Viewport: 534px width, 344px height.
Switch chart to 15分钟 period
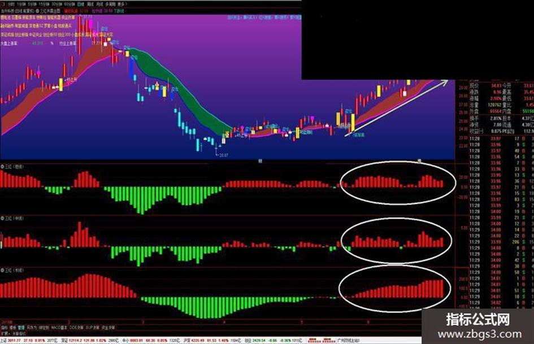[44, 4]
